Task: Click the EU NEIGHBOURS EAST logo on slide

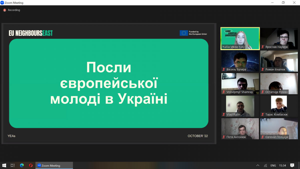Action: (x=31, y=33)
